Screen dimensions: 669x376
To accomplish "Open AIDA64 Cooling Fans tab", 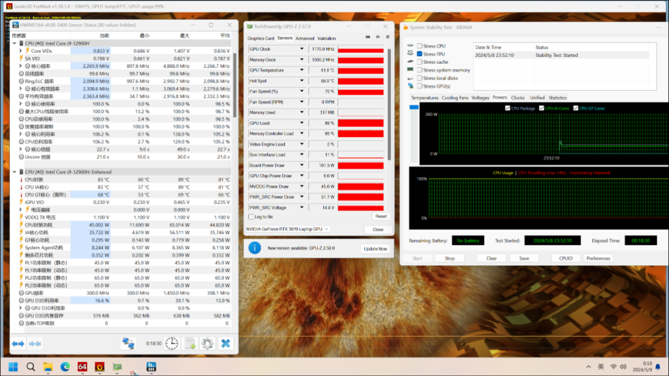I will (x=455, y=98).
